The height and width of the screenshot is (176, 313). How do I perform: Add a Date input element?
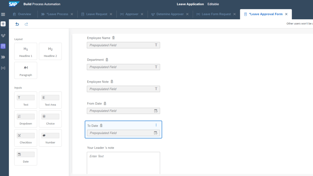pos(26,157)
